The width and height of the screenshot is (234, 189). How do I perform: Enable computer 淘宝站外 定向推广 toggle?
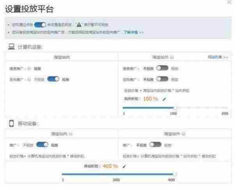162,79
